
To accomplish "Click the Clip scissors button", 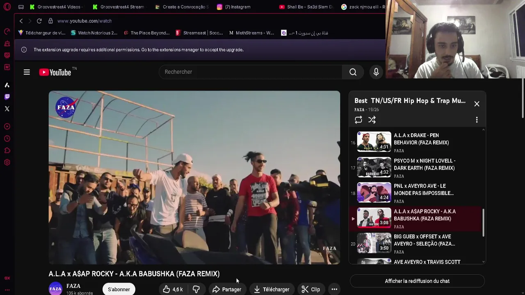I will [x=310, y=289].
